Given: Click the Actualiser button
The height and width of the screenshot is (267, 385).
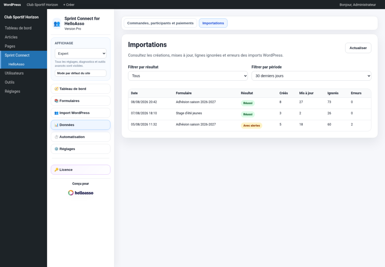Looking at the screenshot, I should [x=358, y=48].
